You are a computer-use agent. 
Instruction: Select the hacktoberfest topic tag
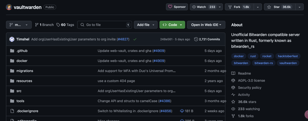coord(288,56)
